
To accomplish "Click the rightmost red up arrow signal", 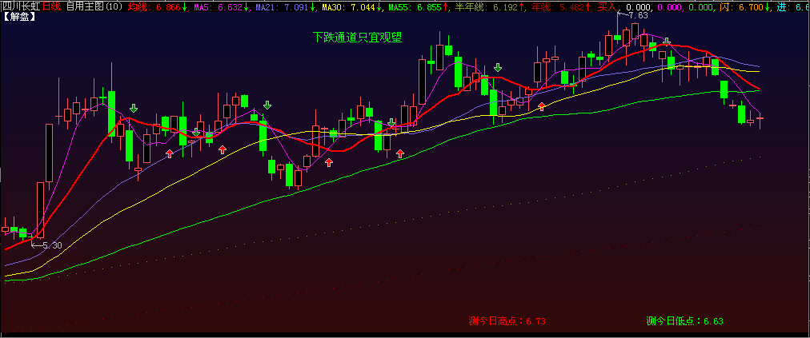I will click(542, 105).
